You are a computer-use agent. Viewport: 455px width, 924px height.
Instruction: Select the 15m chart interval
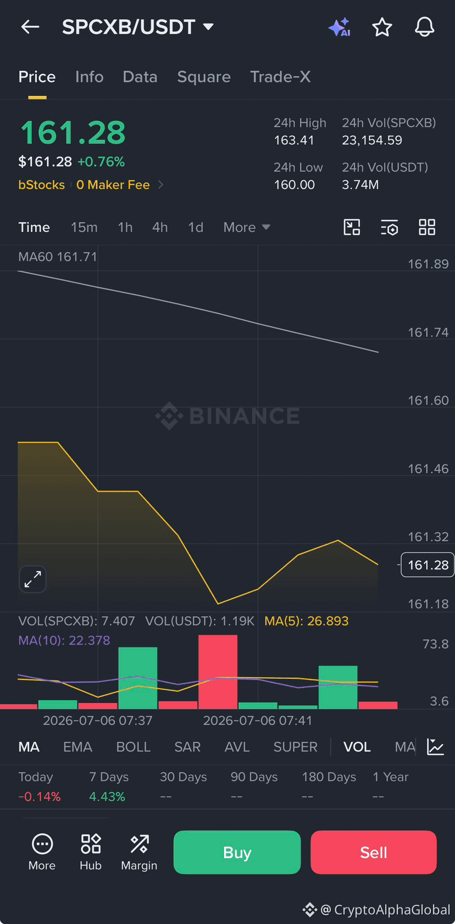click(x=84, y=227)
